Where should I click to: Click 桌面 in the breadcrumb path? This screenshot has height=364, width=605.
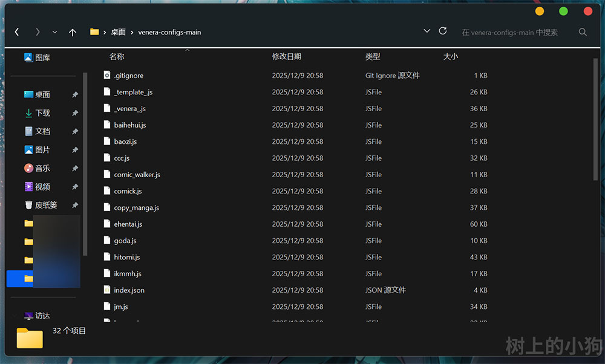pos(118,32)
